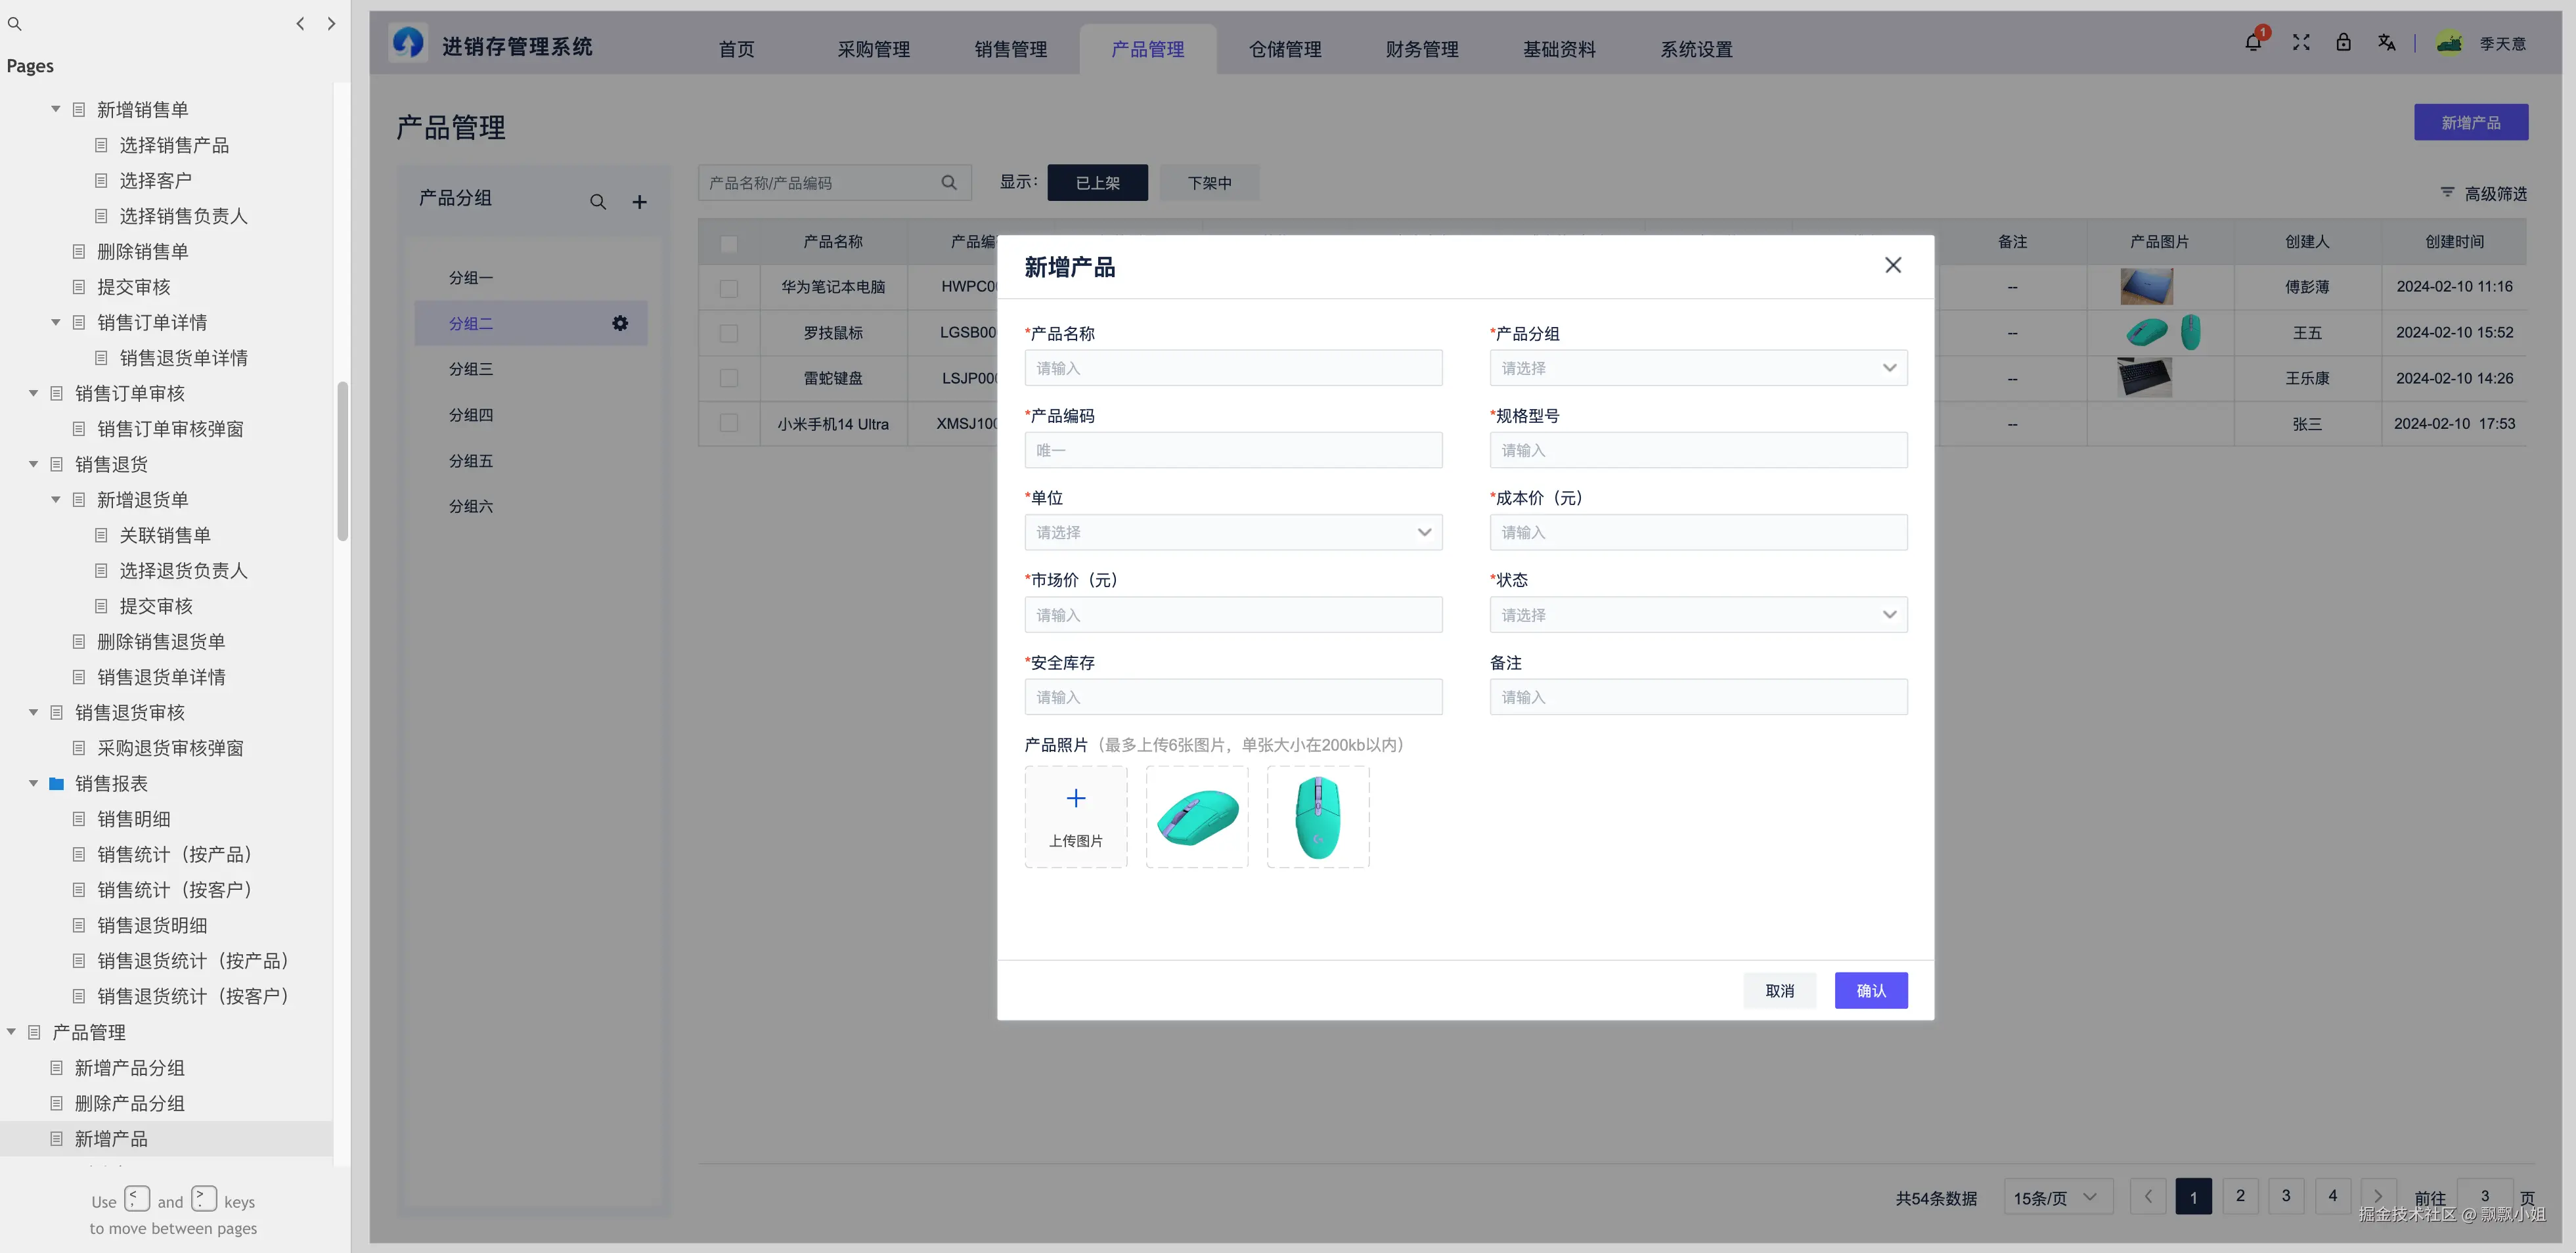Click 上传图片 to upload product photo
2576x1253 pixels.
point(1076,816)
